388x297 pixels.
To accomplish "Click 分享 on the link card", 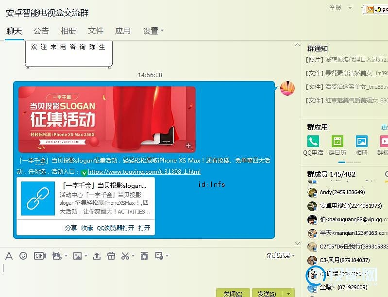I will point(71,228).
